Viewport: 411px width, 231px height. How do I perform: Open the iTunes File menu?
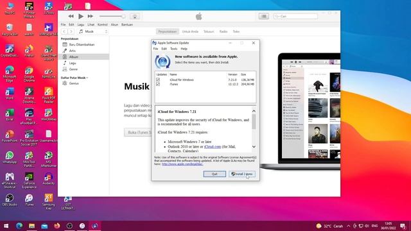63,24
